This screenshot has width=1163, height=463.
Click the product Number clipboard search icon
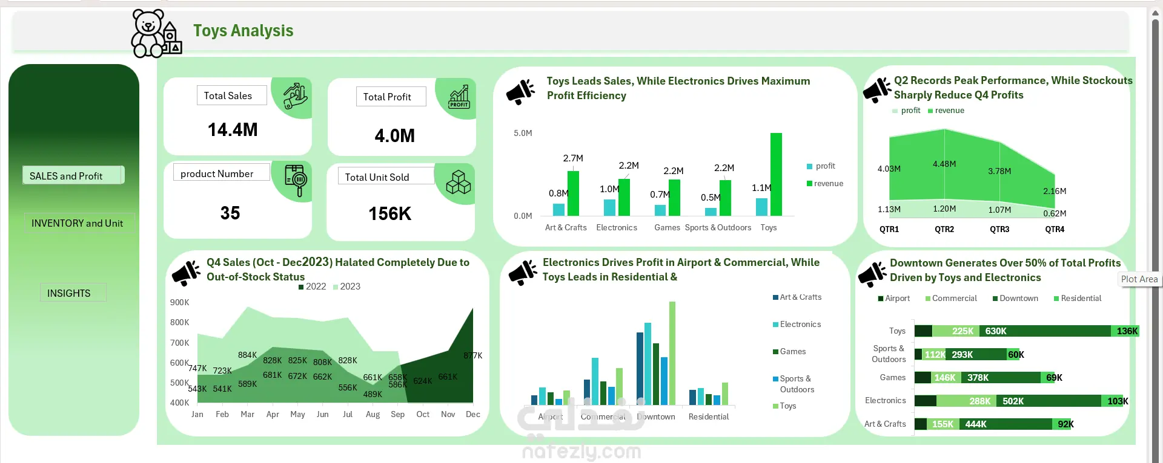tap(296, 180)
